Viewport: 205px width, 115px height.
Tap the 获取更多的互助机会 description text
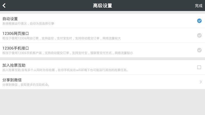click(26, 85)
